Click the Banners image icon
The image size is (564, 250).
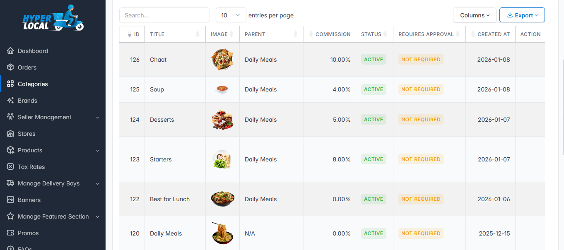(x=11, y=200)
